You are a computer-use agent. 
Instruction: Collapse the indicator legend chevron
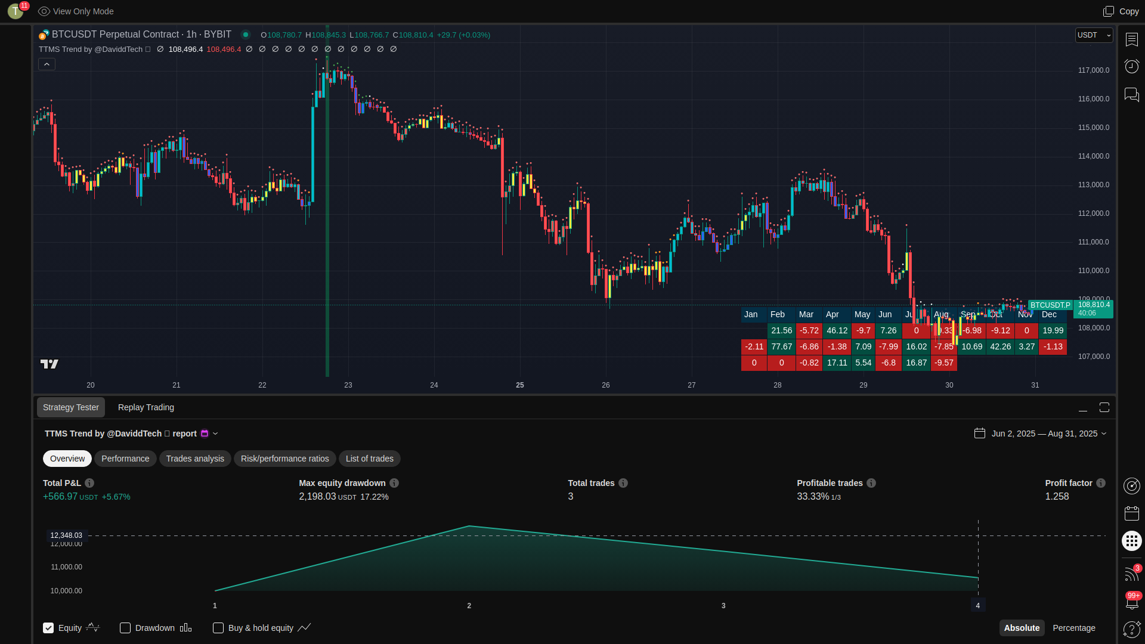click(47, 64)
